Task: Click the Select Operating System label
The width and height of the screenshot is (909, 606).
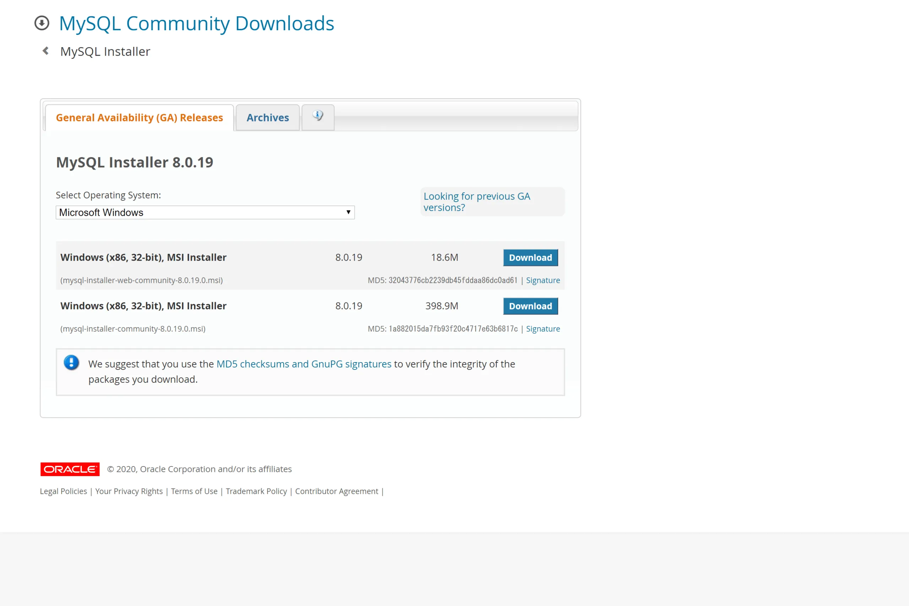Action: coord(108,195)
